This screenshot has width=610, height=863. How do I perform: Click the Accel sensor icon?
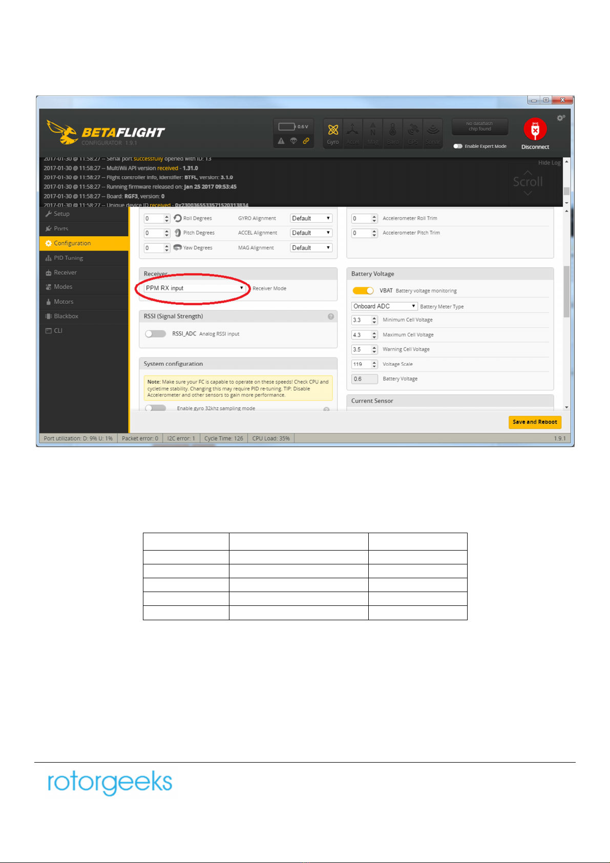[353, 133]
